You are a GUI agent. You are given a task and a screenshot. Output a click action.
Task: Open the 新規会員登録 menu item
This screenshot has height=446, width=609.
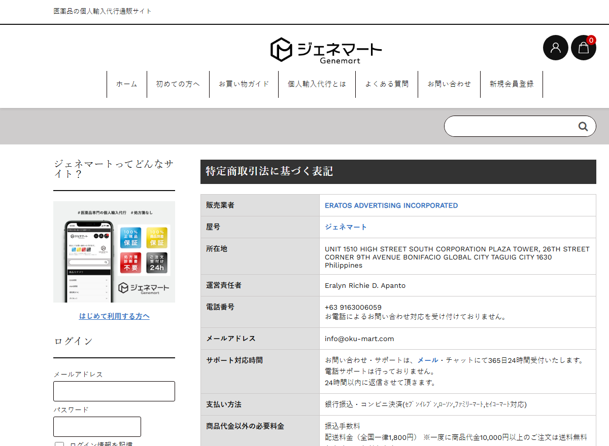pyautogui.click(x=512, y=84)
